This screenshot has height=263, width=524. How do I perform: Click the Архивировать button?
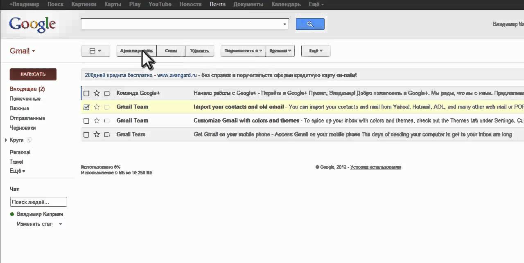(137, 51)
